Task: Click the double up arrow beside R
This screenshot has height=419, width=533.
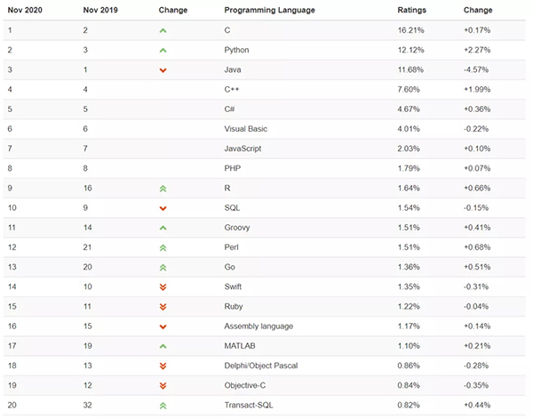Action: 163,188
